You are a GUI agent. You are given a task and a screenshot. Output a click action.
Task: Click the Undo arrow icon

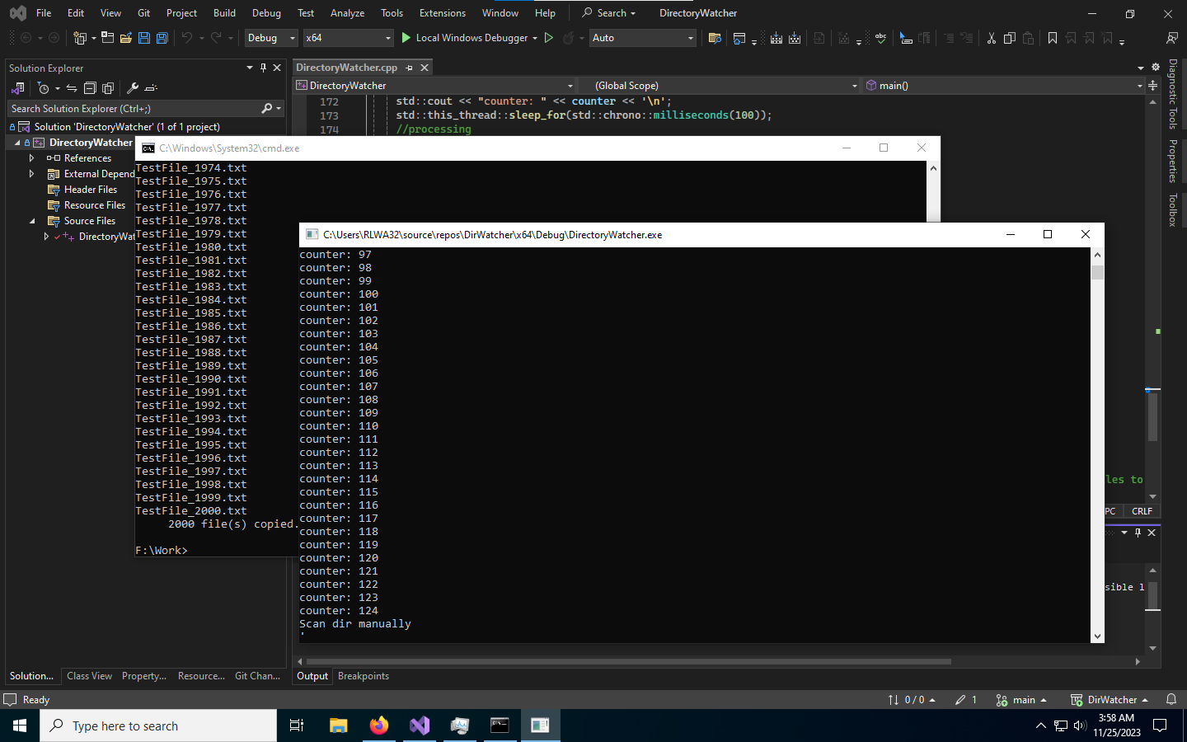point(187,38)
